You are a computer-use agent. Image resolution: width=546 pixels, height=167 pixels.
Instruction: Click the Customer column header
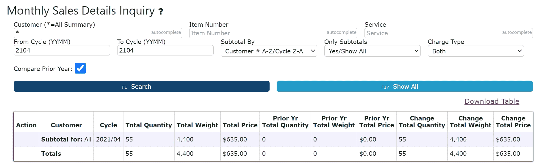click(x=66, y=125)
